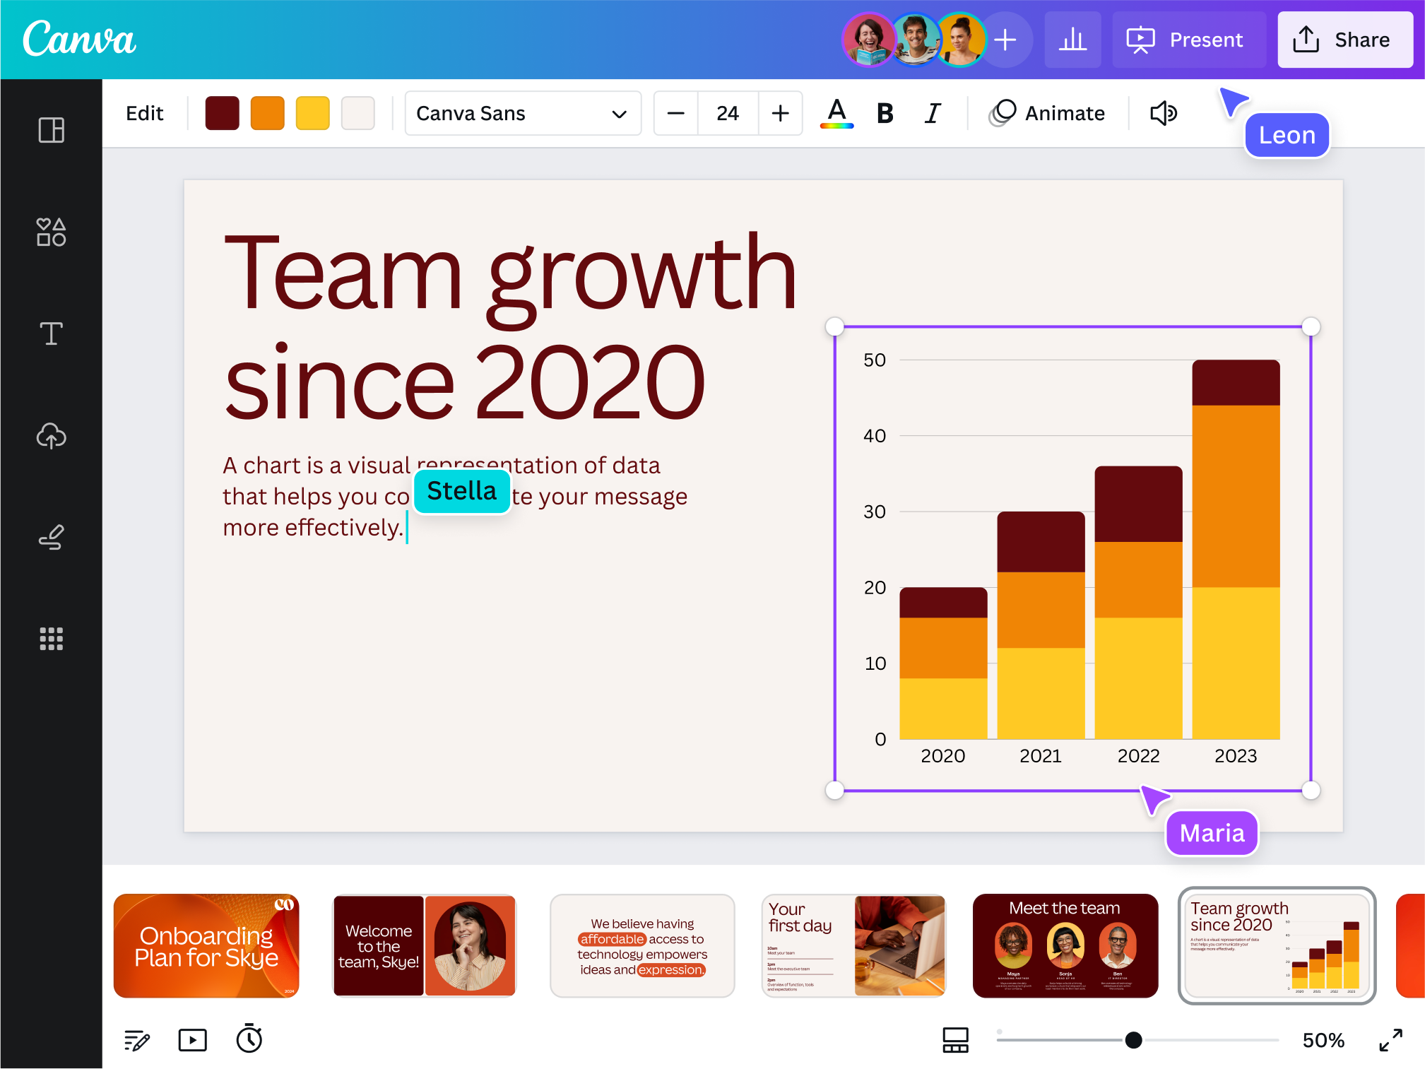This screenshot has height=1069, width=1425.
Task: Toggle bold formatting
Action: click(x=884, y=112)
